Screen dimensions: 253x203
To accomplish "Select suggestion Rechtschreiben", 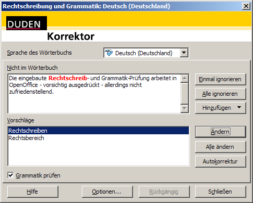I will pyautogui.click(x=99, y=131).
